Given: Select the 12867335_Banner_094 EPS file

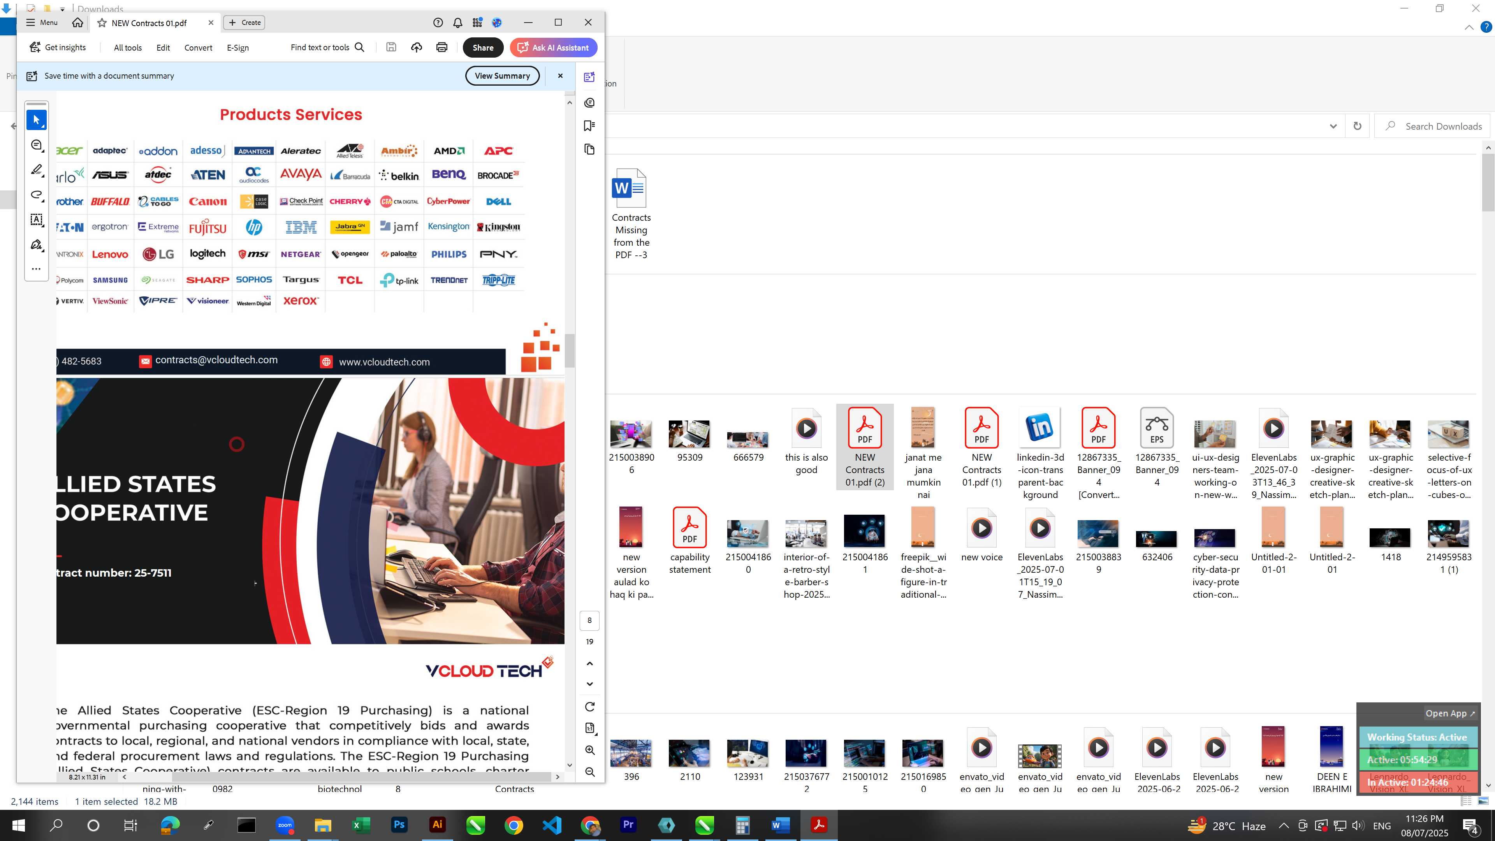Looking at the screenshot, I should (1157, 447).
